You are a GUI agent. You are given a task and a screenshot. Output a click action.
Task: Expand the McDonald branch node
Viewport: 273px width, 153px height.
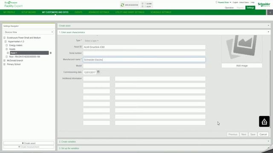click(5, 60)
